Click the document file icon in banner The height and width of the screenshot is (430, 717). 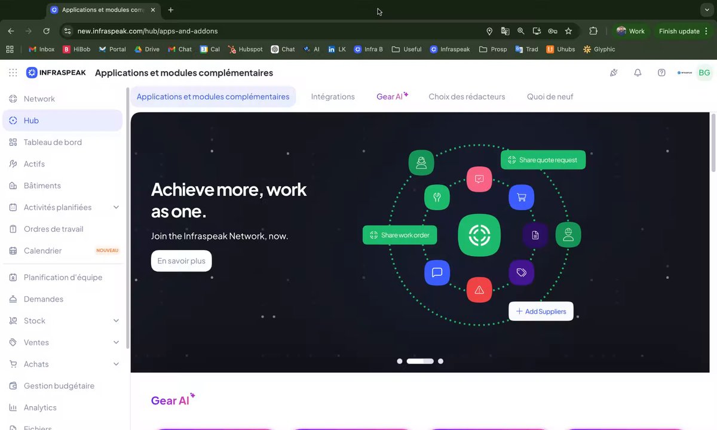click(535, 235)
